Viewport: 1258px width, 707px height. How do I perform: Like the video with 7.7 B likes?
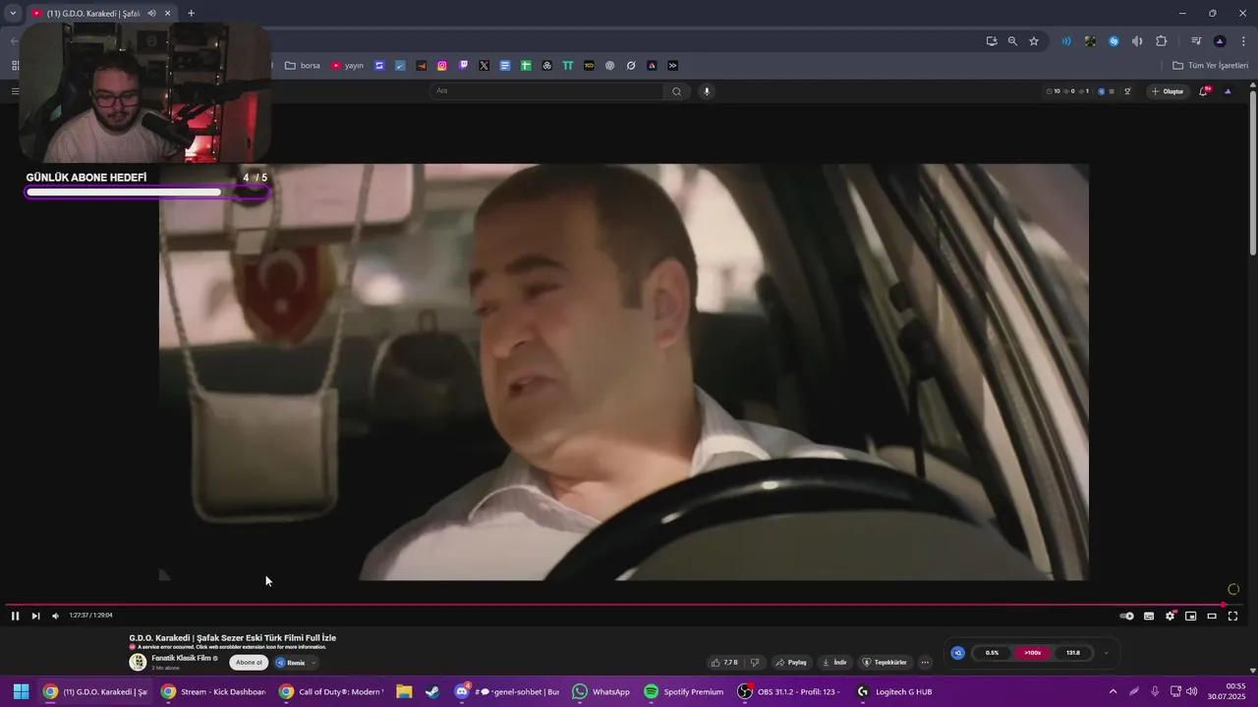724,663
